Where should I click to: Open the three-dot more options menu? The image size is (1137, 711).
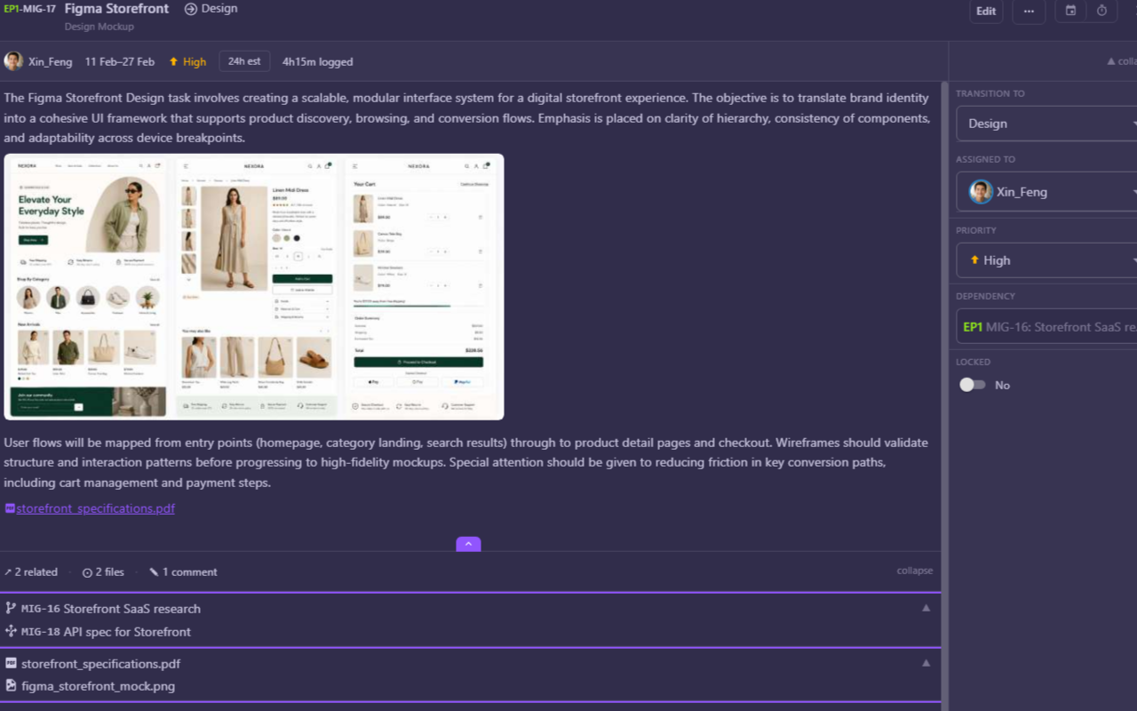(x=1028, y=11)
